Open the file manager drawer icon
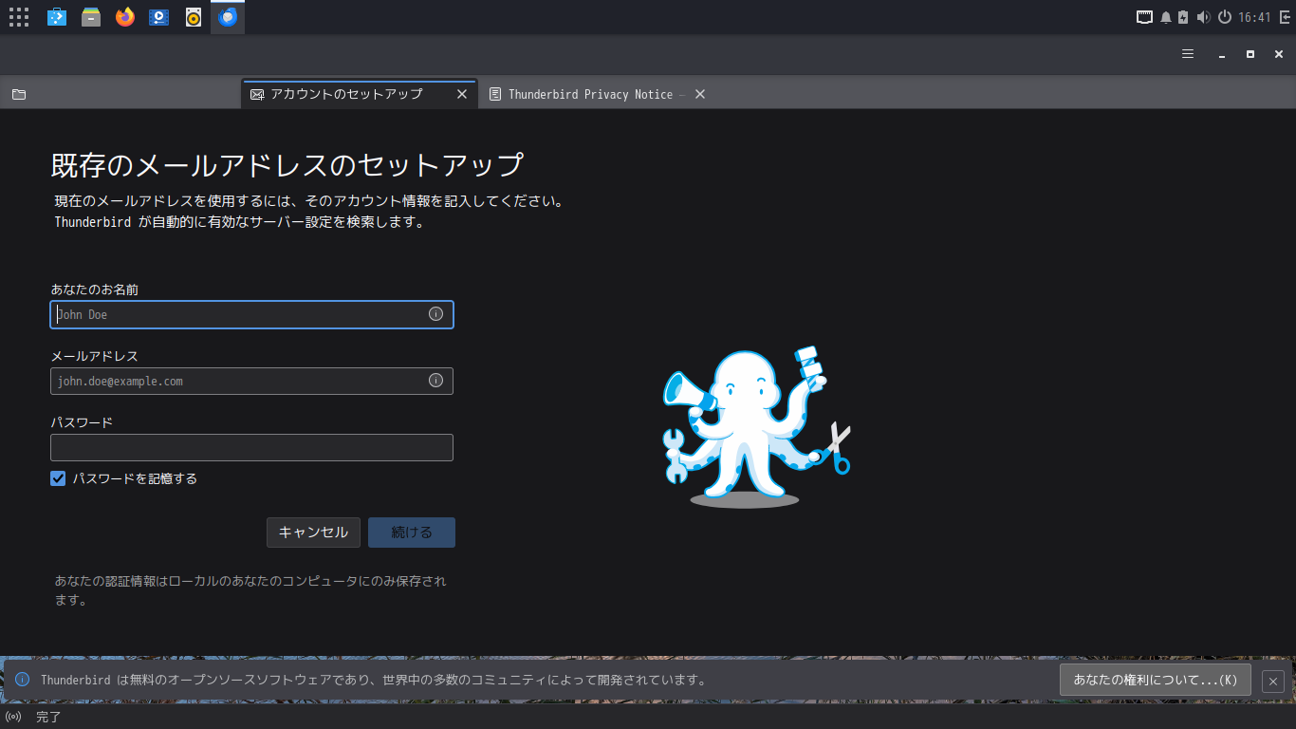Viewport: 1296px width, 729px height. point(91,17)
